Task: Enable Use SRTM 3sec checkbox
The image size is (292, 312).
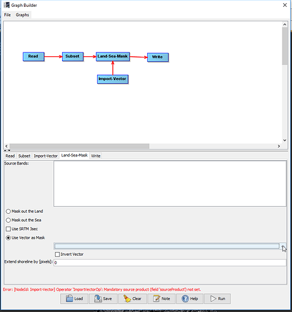Action: 8,229
